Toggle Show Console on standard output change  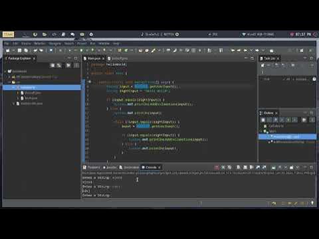coord(258,167)
